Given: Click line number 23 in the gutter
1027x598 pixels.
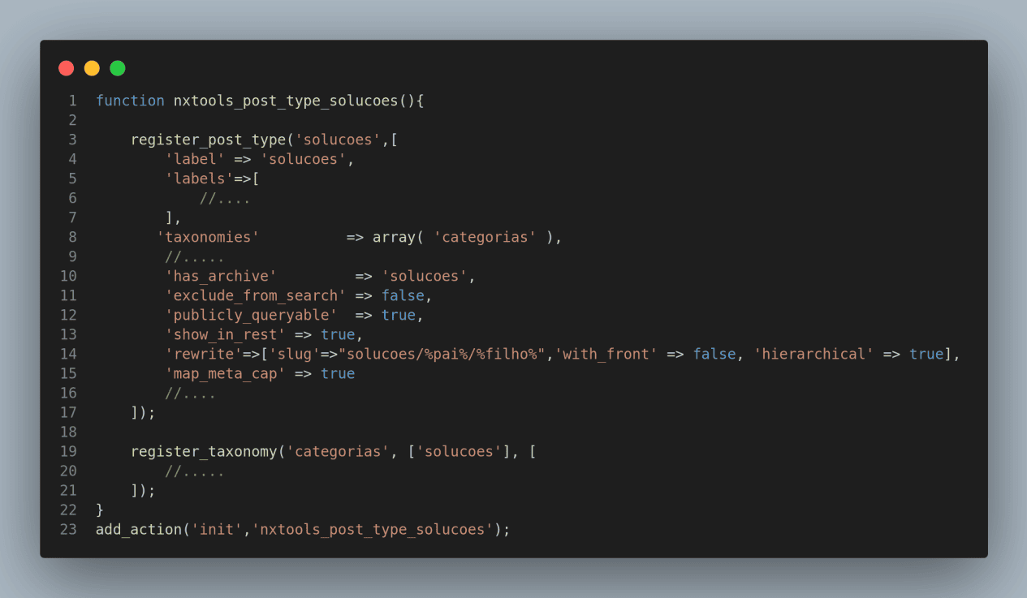Looking at the screenshot, I should tap(68, 529).
